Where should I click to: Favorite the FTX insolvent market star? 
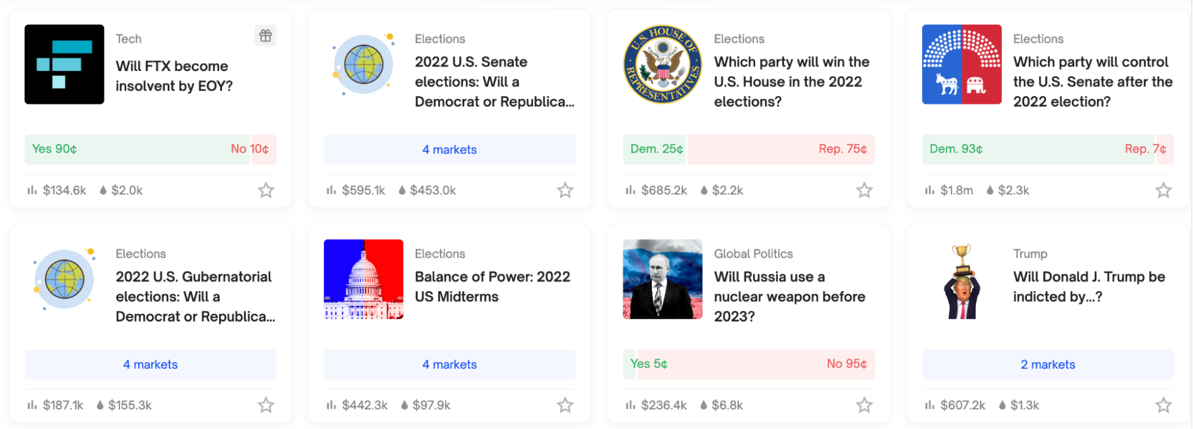pos(266,190)
